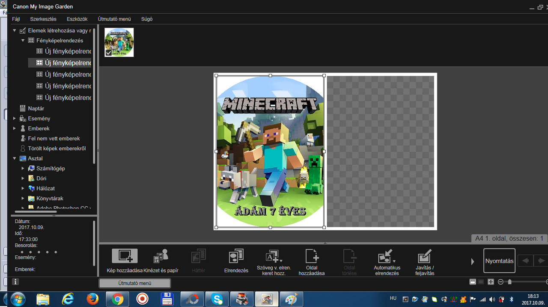Click the Bluetooth tray icon
This screenshot has width=548, height=307.
(511, 299)
